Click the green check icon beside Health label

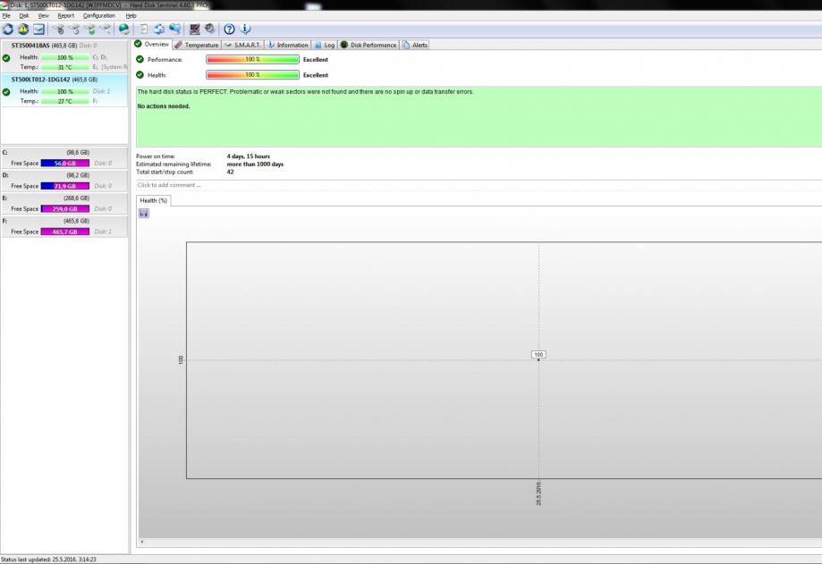[140, 75]
